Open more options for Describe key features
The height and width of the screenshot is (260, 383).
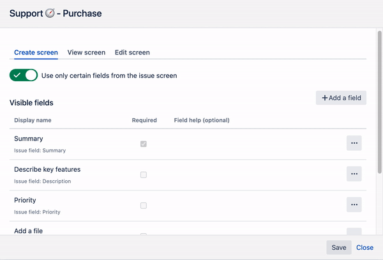pos(354,174)
